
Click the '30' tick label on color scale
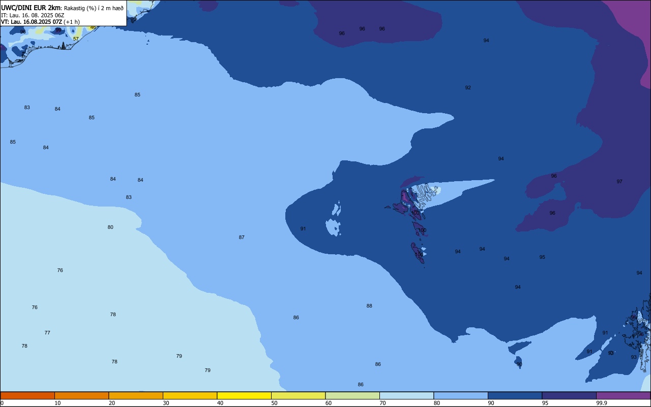[166, 403]
